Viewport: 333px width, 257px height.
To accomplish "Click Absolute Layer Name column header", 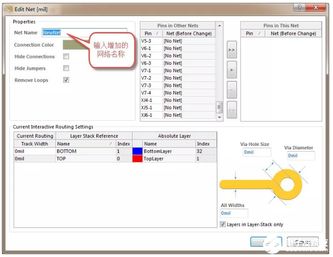I will tap(169, 144).
